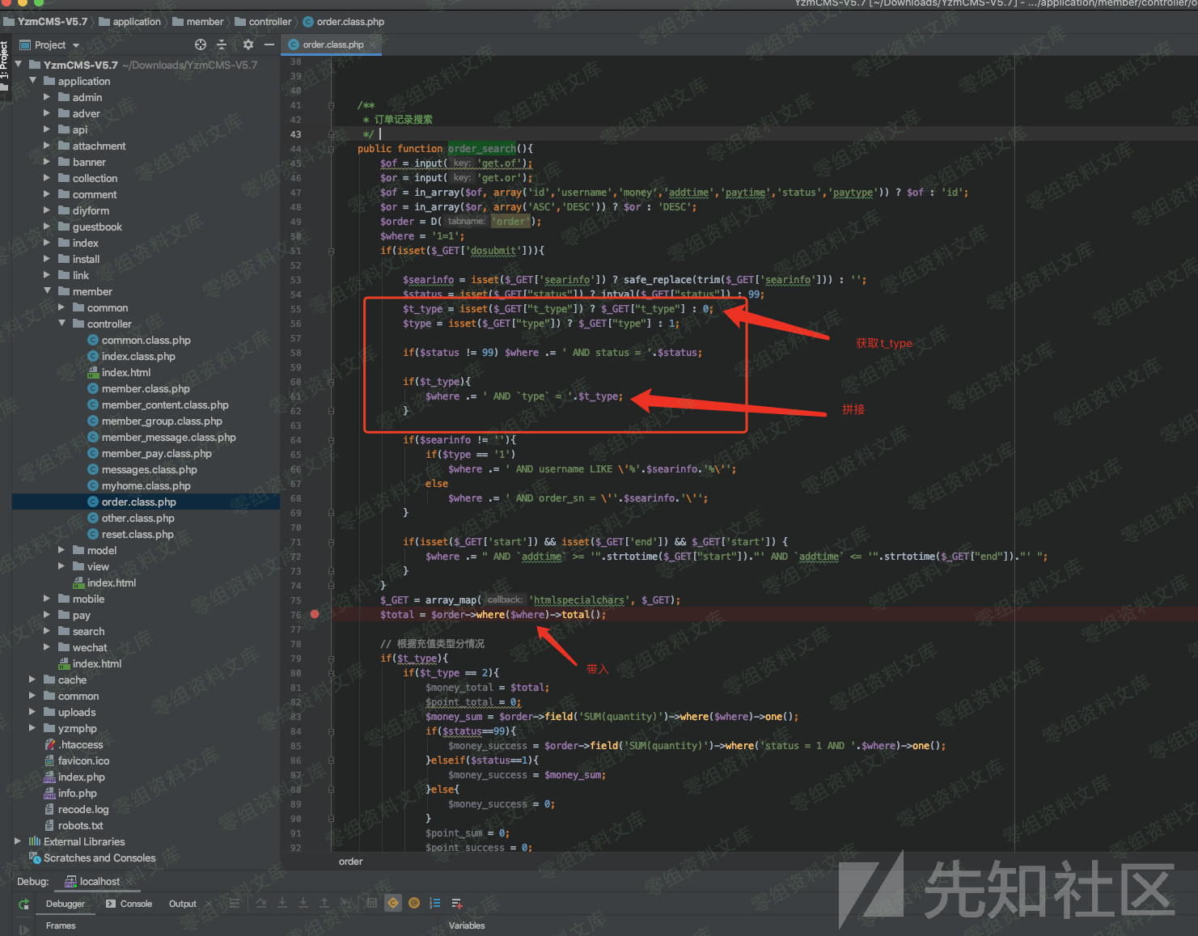Expand the admin folder in tree
This screenshot has height=936, width=1198.
tap(47, 97)
